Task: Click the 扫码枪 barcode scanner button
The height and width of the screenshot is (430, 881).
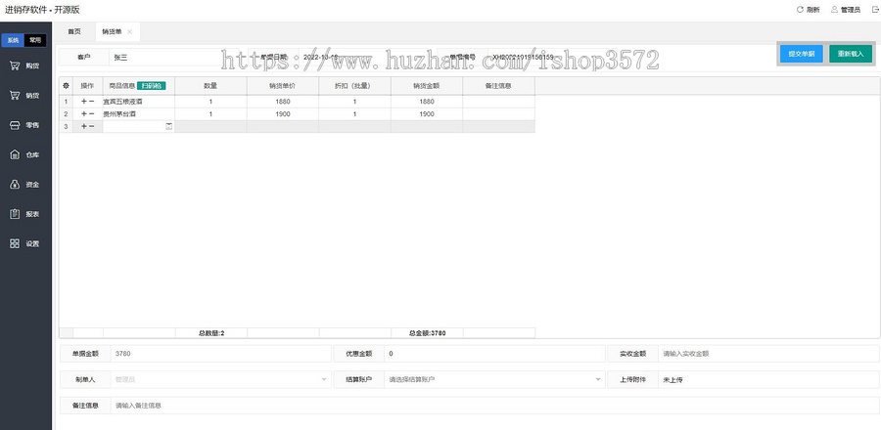Action: point(152,86)
